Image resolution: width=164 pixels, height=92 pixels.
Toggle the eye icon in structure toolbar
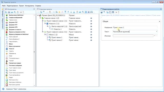(x=89, y=12)
